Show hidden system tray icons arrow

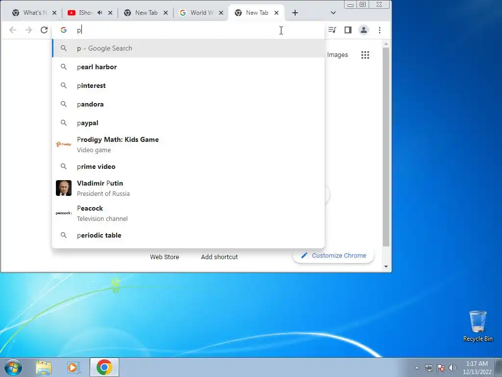pyautogui.click(x=417, y=368)
